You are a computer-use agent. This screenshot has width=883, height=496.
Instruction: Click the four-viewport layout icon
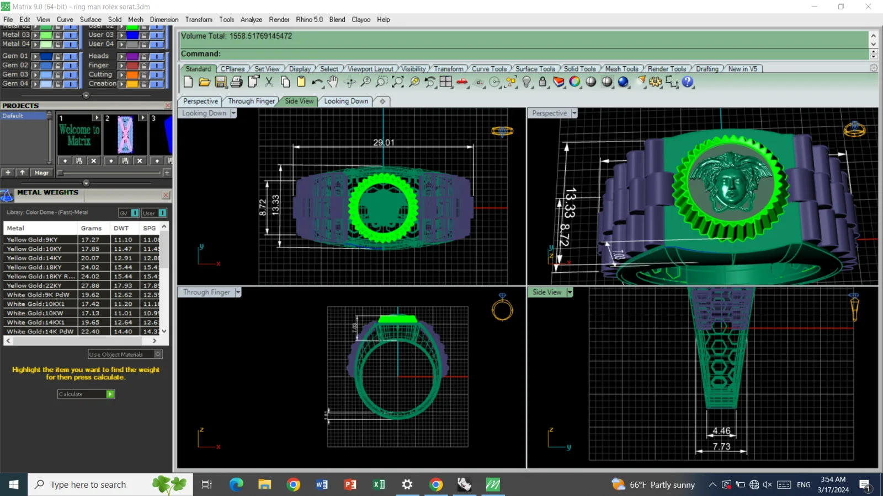pos(446,82)
